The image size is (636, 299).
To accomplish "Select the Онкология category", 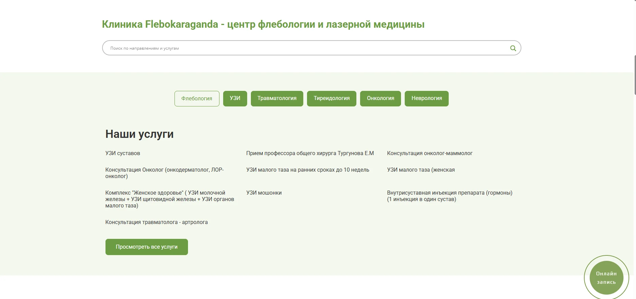I will click(x=380, y=99).
